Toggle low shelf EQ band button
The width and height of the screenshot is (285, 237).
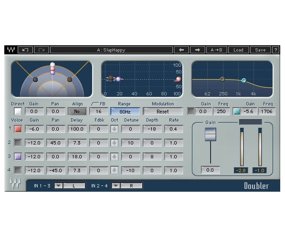coord(191,111)
